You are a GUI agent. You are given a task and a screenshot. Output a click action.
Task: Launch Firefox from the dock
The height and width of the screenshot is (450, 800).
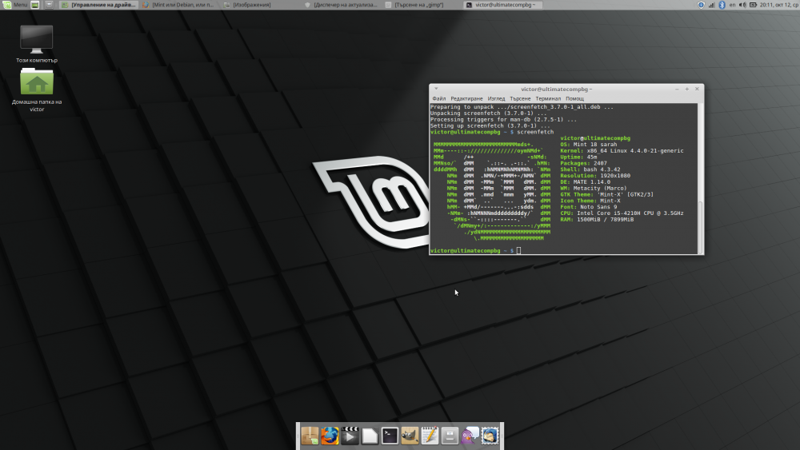coord(330,436)
